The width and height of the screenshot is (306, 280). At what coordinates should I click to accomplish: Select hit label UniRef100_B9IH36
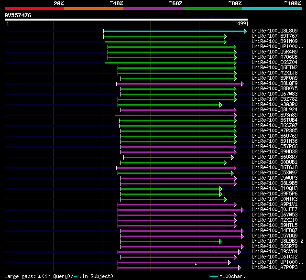tap(274, 141)
